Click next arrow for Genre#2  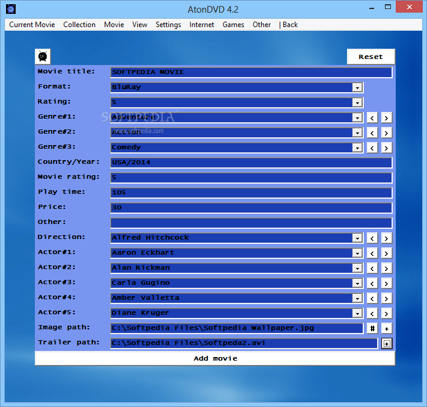coord(386,133)
